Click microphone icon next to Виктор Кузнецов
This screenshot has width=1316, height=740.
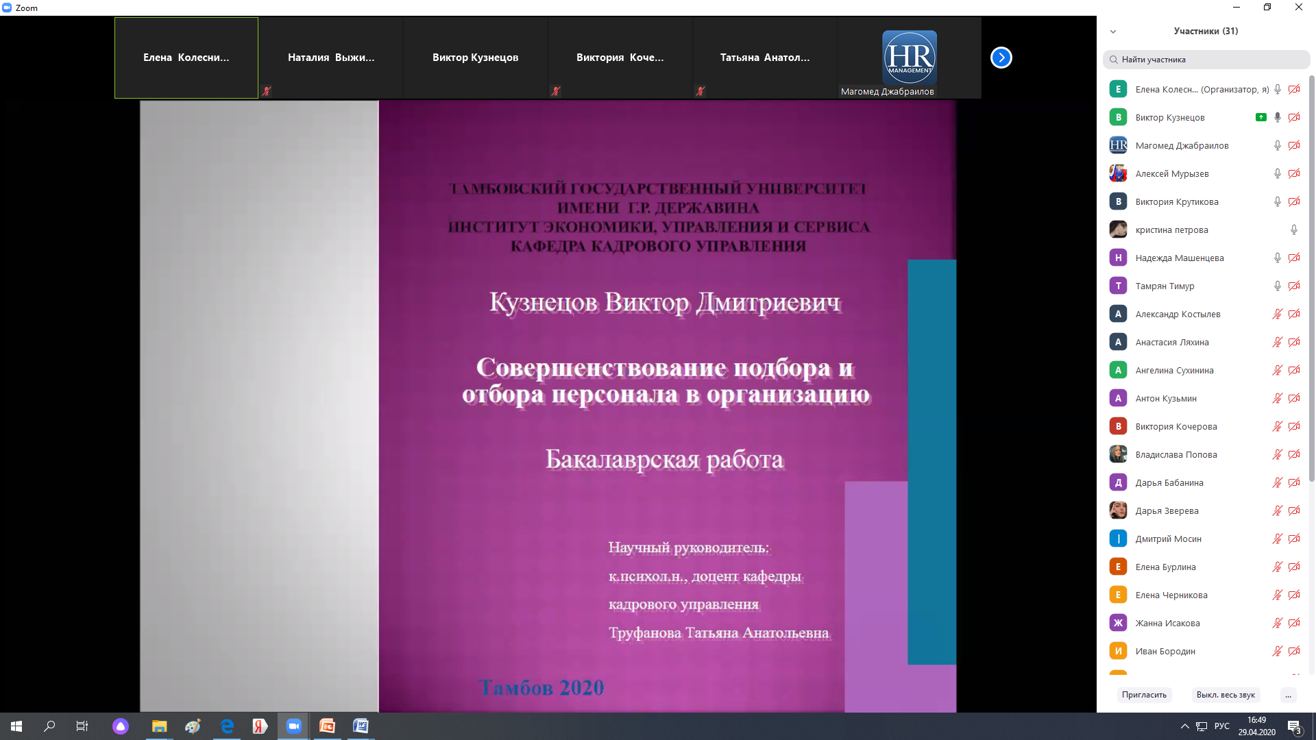click(1277, 117)
